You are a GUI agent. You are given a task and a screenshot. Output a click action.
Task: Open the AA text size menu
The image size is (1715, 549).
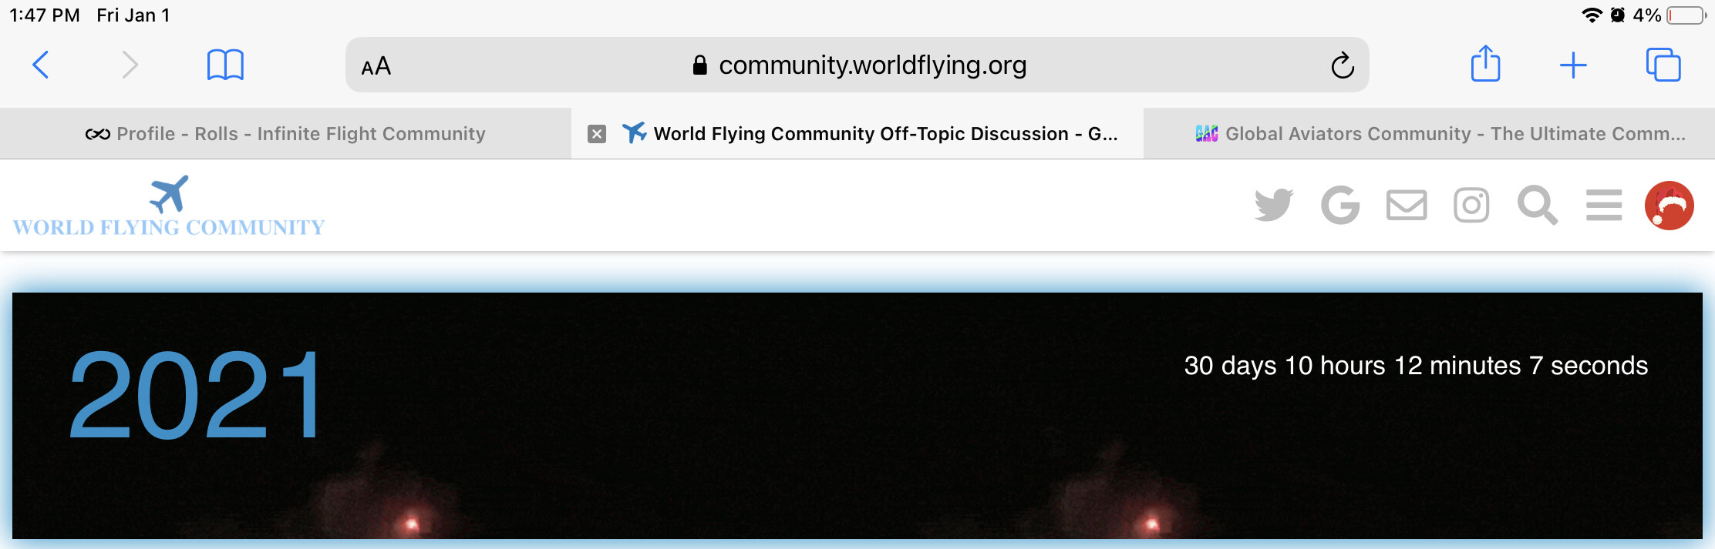click(376, 66)
